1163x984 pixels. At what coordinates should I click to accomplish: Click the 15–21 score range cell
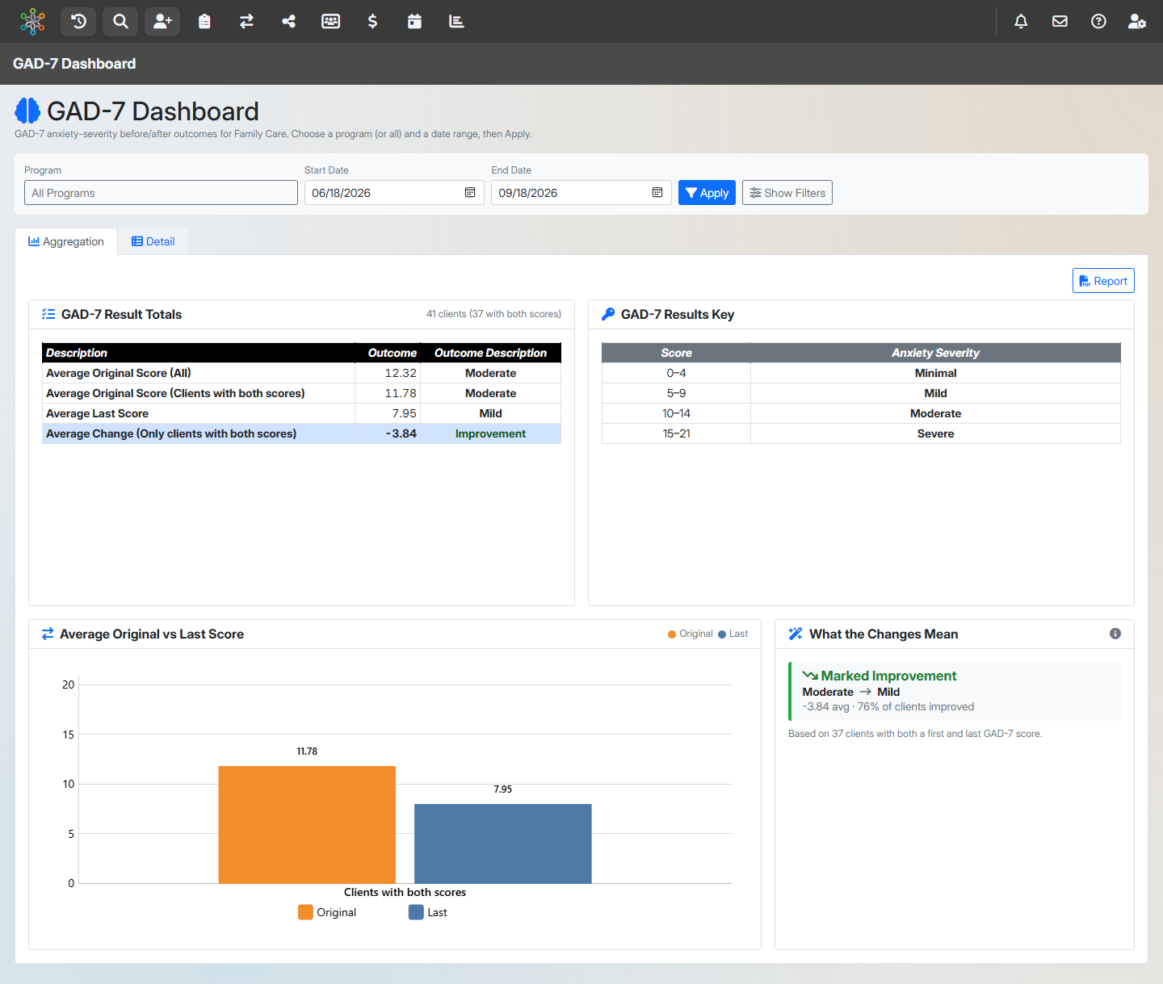(676, 433)
